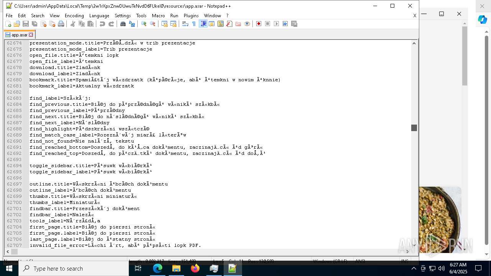Toggle synchronize horizontal scrolling icon
This screenshot has width=491, height=276.
[x=173, y=24]
